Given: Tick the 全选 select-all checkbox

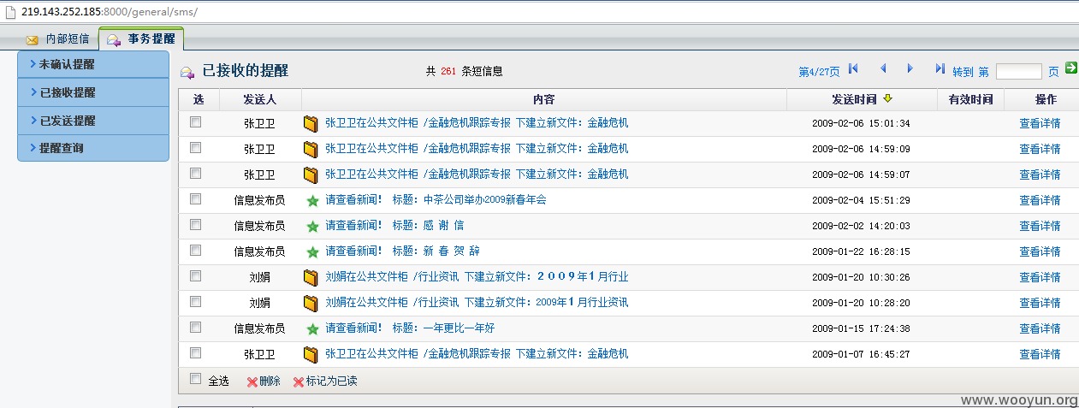Looking at the screenshot, I should [x=196, y=379].
